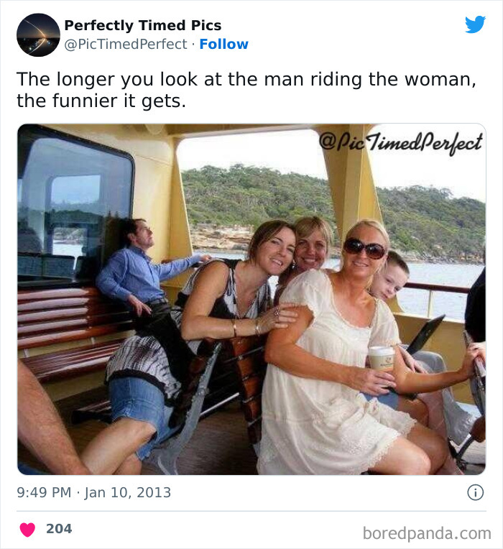
Task: Click the 204 likes count
Action: coord(59,529)
